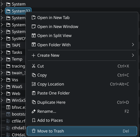Click the new tab icon in the menu
The width and height of the screenshot is (140, 137).
(34, 18)
